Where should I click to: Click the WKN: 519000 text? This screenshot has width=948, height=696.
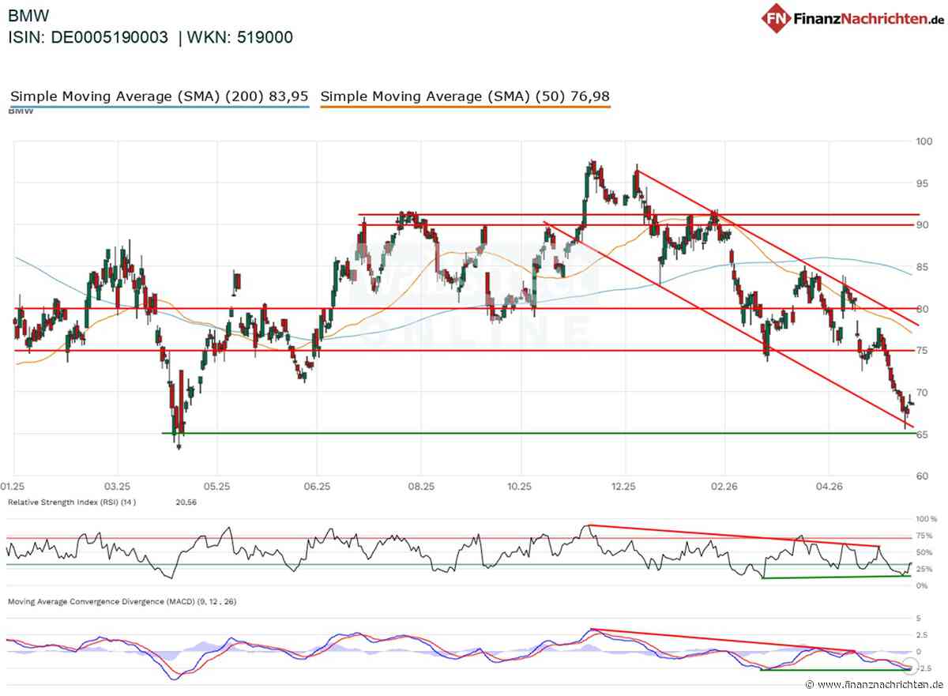[x=240, y=36]
